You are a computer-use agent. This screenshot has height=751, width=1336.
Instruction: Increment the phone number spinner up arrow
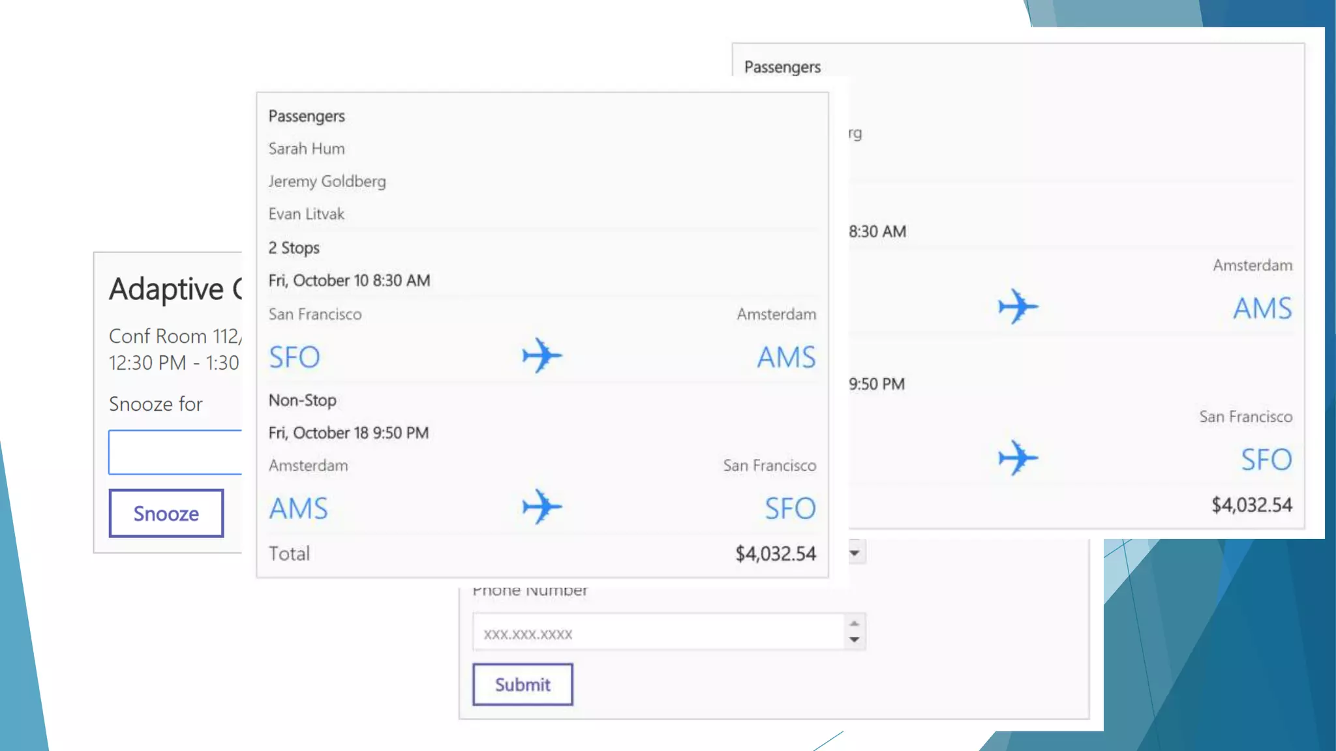855,624
